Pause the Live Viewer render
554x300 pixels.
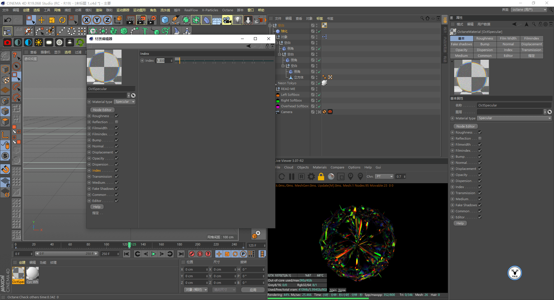[292, 177]
